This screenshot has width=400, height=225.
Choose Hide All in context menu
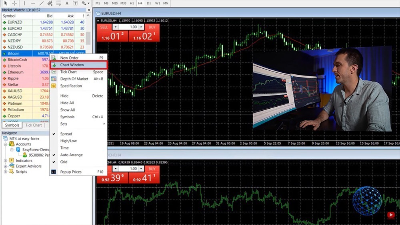tap(78, 103)
